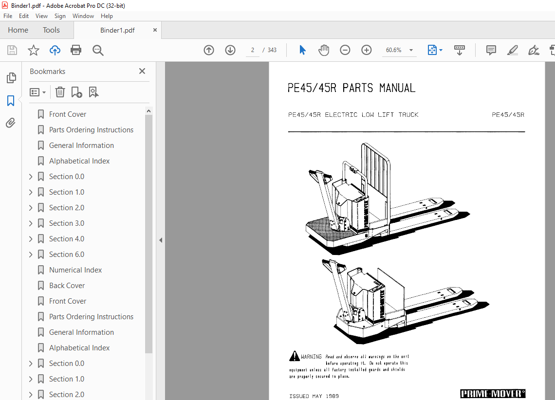This screenshot has height=400, width=555.
Task: Expand the first Section 1.0 bookmark
Action: (31, 192)
